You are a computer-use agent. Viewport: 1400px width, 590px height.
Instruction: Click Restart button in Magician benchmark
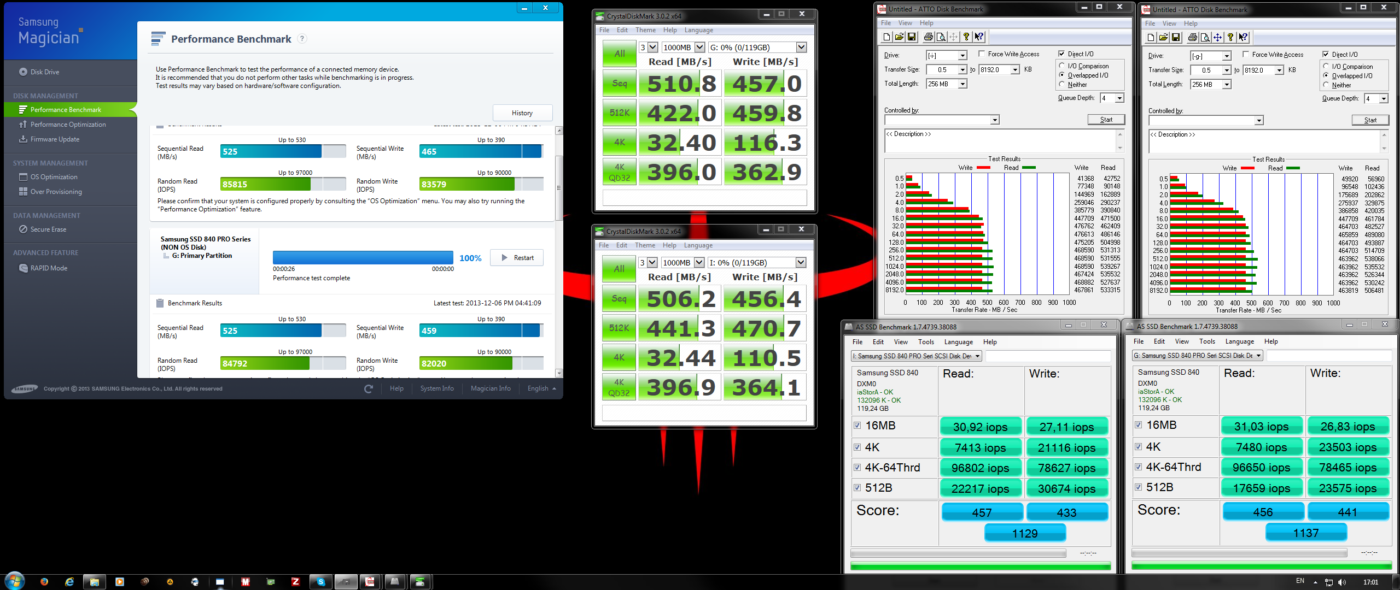coord(517,258)
